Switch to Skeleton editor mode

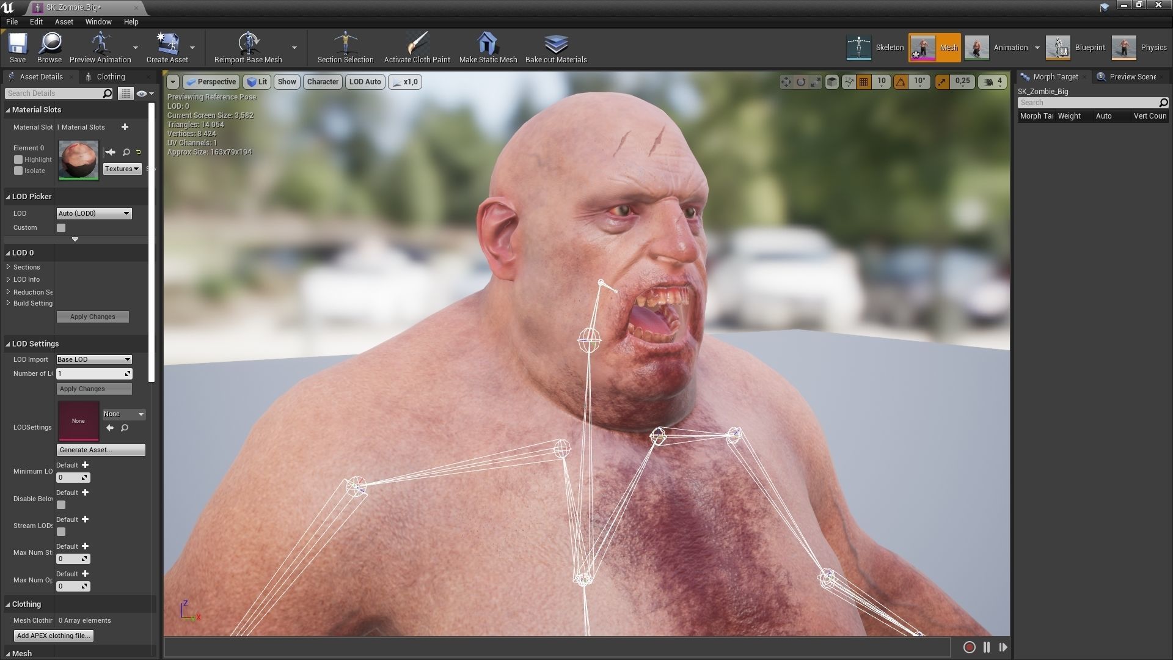tap(875, 48)
